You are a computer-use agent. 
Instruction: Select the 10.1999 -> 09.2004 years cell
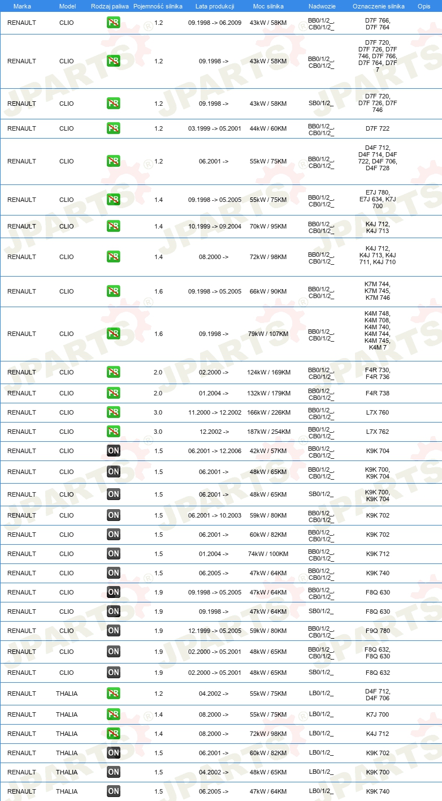point(215,226)
